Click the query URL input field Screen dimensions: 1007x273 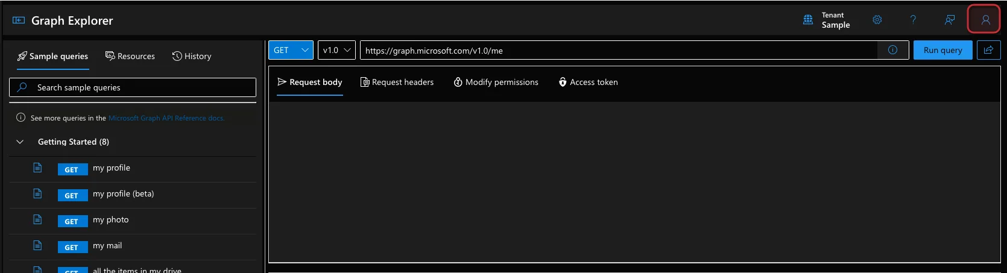(x=619, y=50)
